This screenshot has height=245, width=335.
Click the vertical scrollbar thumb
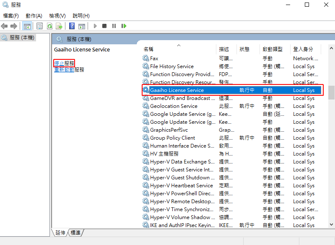click(x=331, y=92)
